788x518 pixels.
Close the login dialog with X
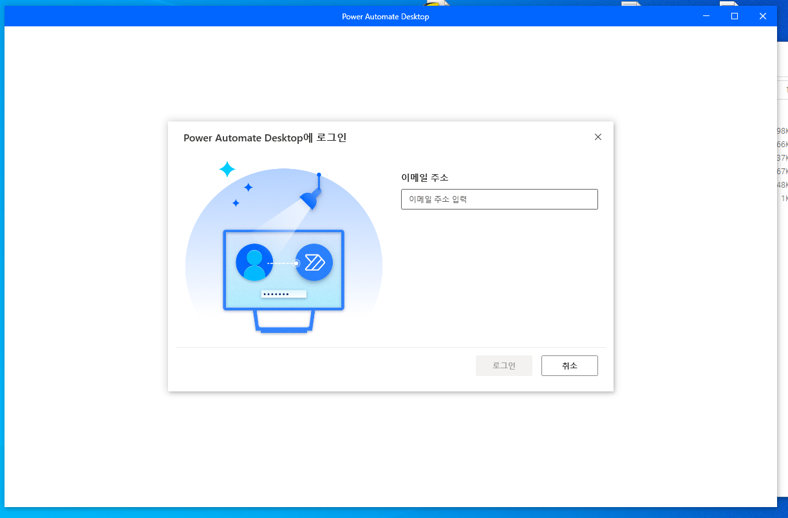(x=598, y=137)
